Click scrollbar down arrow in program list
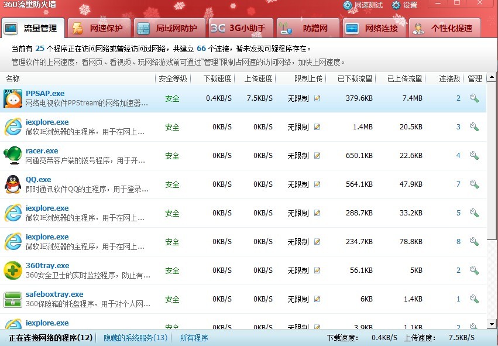The width and height of the screenshot is (498, 346). [492, 324]
